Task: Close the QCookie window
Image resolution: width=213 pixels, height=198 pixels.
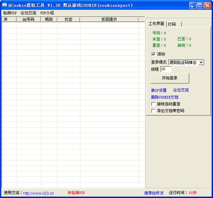Action: pos(208,5)
